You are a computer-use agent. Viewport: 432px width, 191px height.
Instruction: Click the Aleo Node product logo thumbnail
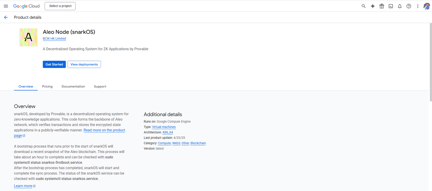click(28, 37)
